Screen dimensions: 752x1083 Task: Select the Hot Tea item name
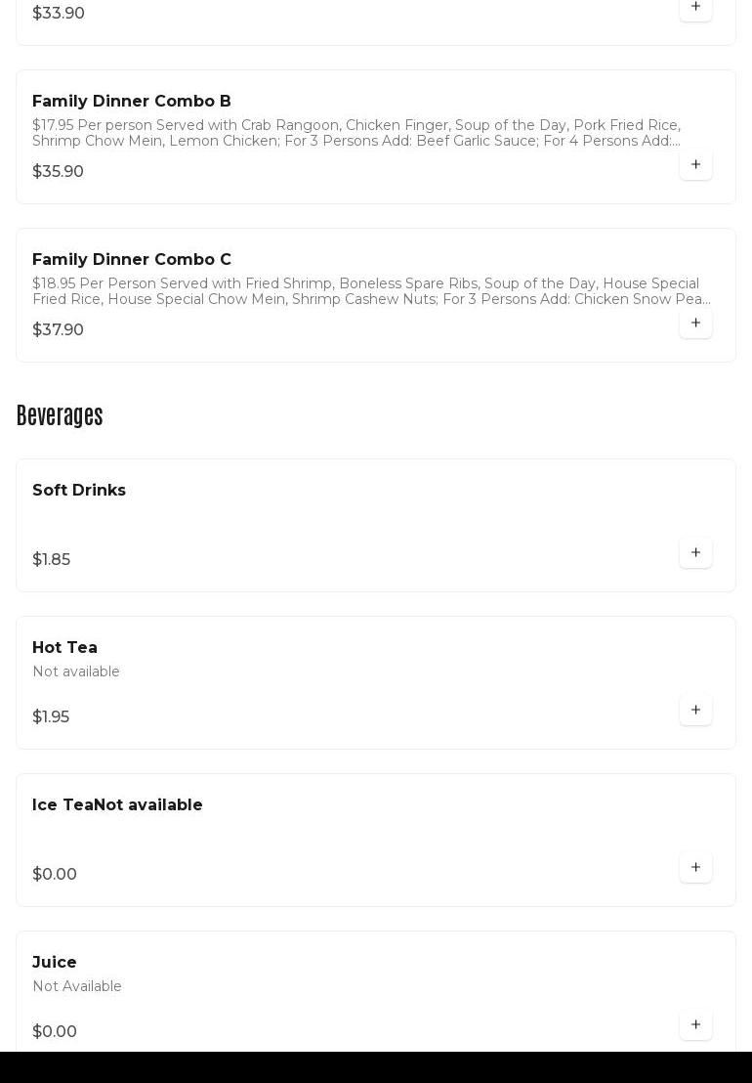[64, 647]
